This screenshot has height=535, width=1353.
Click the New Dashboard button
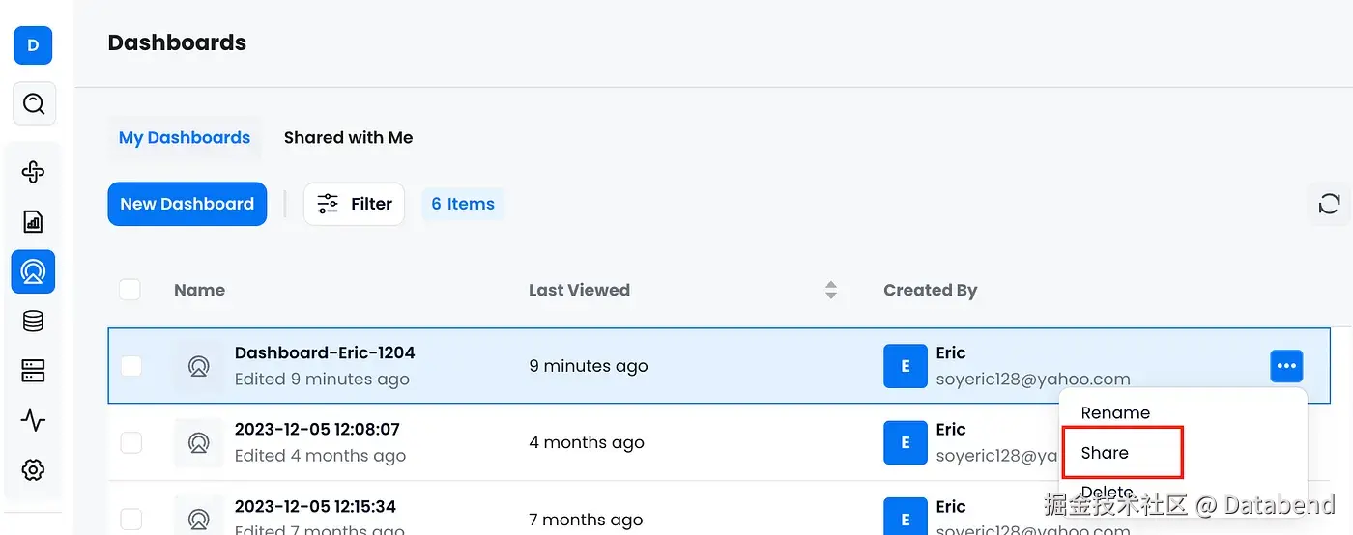pos(187,204)
